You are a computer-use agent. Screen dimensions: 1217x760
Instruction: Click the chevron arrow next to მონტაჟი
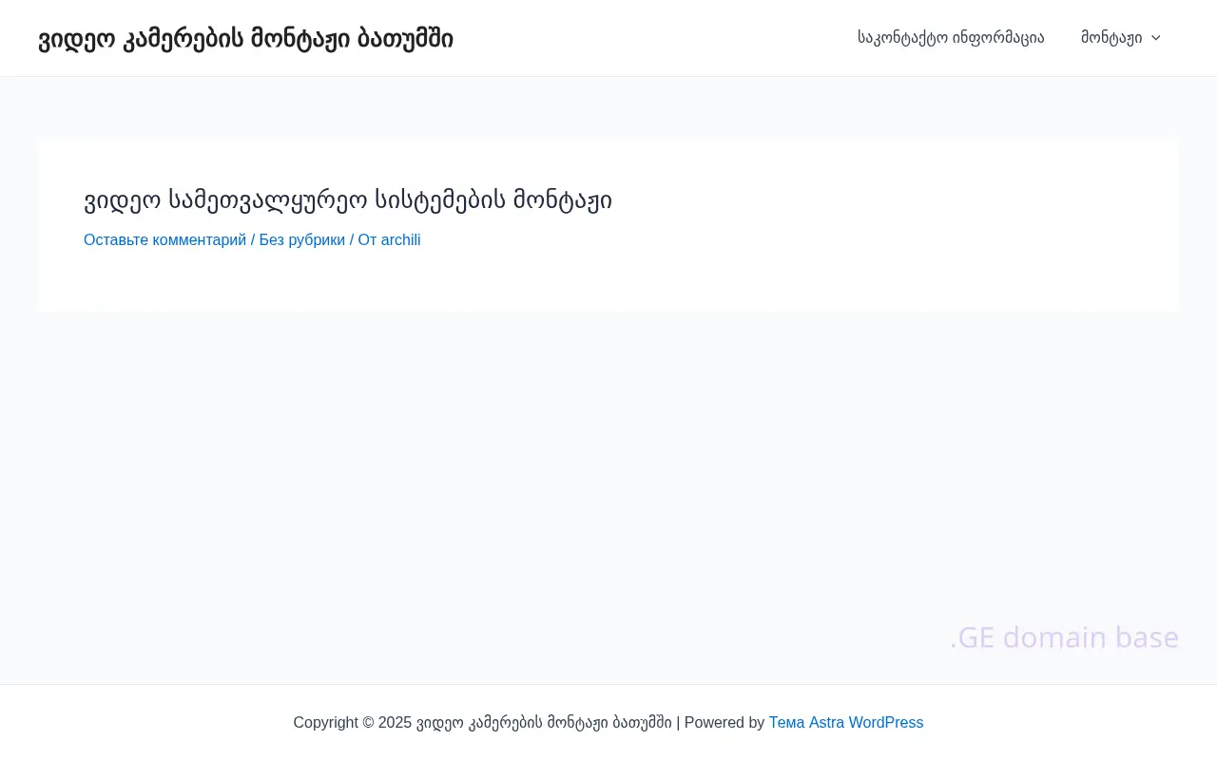click(1155, 38)
